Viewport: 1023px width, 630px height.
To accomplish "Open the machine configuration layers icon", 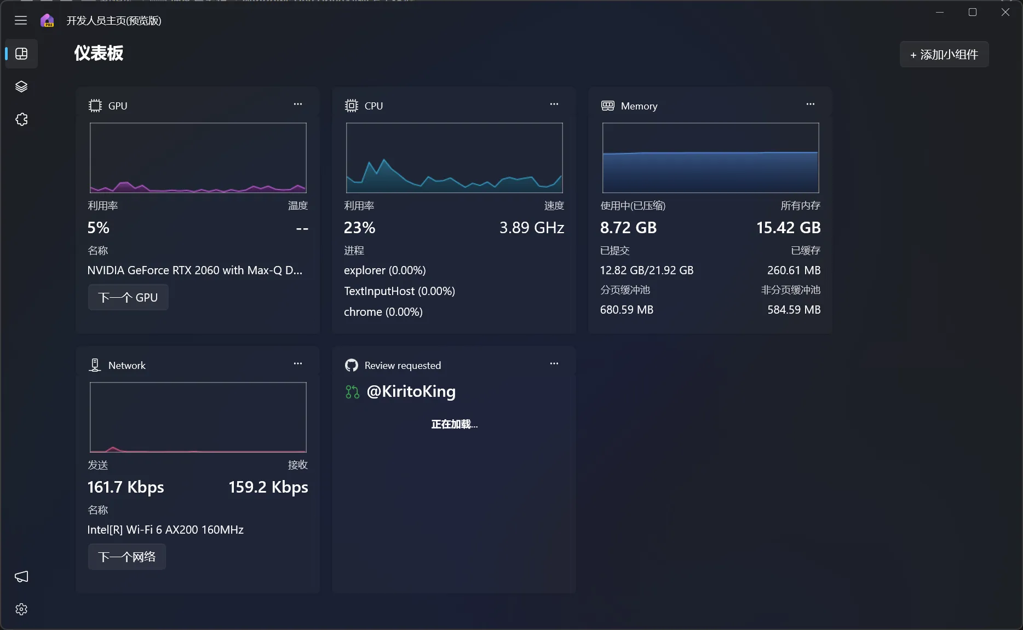I will [x=21, y=86].
